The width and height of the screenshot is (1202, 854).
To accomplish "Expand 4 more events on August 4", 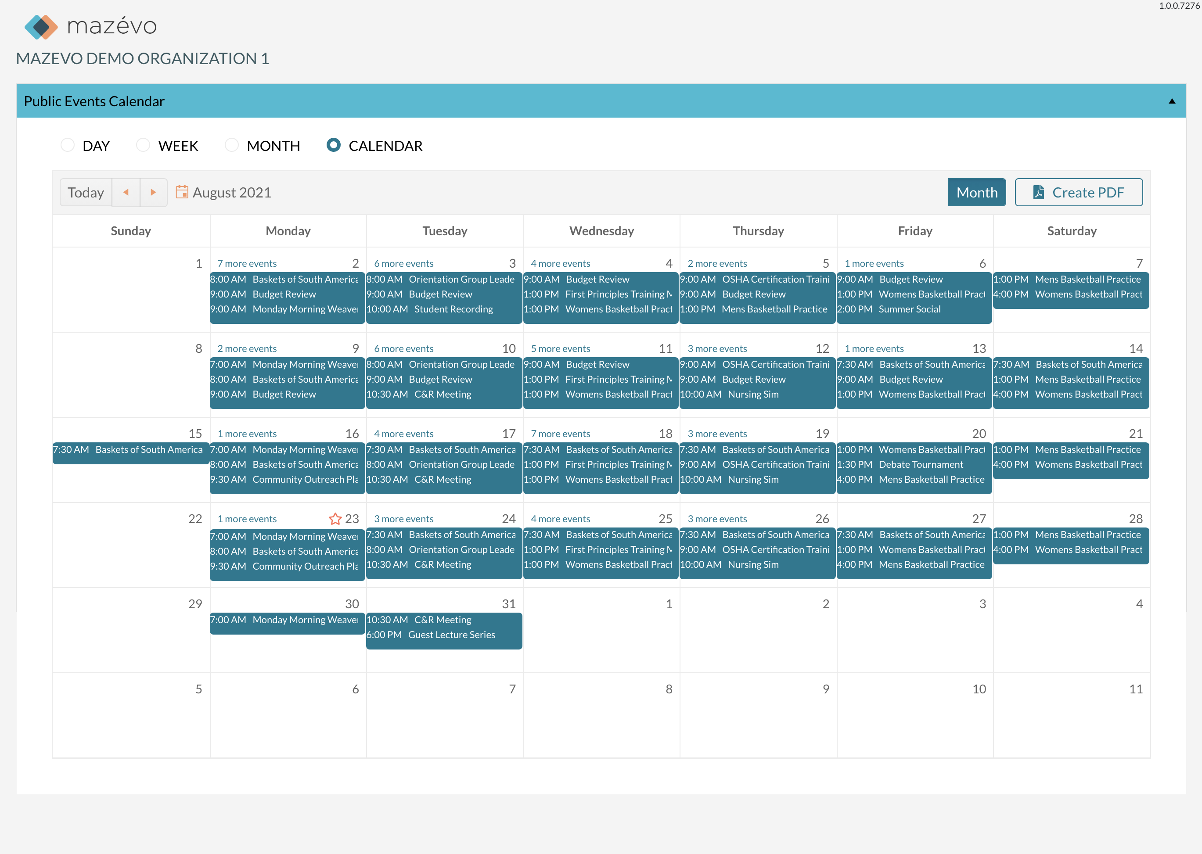I will 560,263.
